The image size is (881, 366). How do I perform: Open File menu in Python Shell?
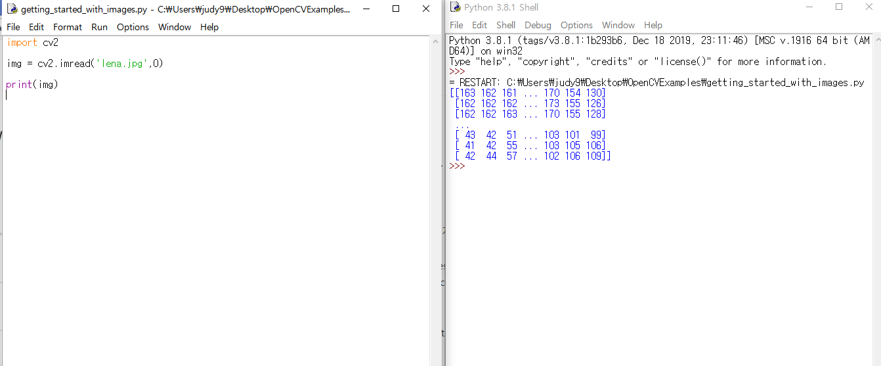456,25
